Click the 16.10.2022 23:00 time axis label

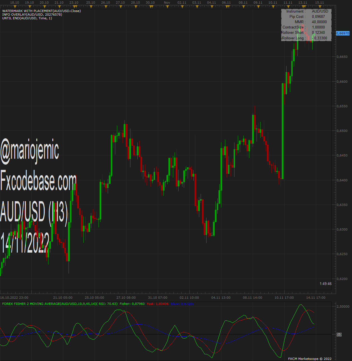point(14,298)
